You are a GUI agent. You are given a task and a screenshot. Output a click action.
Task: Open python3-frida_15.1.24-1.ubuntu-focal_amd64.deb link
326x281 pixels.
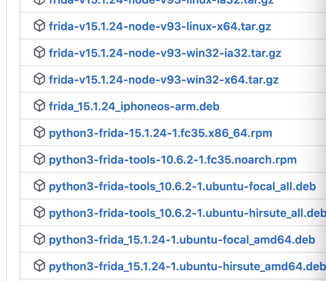pyautogui.click(x=182, y=240)
